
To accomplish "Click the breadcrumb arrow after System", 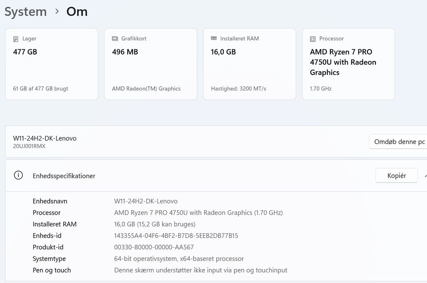I will pyautogui.click(x=57, y=12).
